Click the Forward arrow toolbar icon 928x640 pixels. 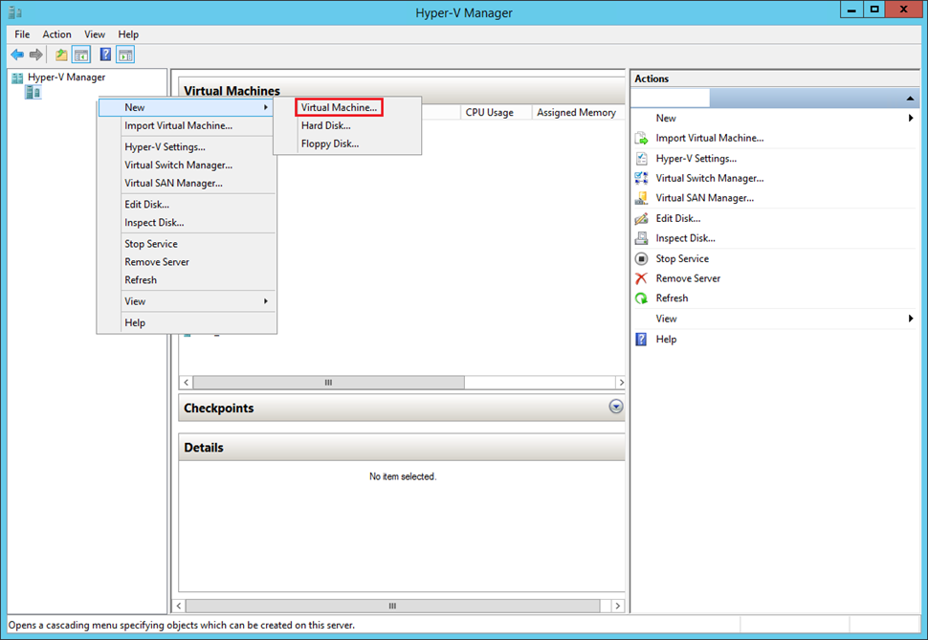pos(36,55)
